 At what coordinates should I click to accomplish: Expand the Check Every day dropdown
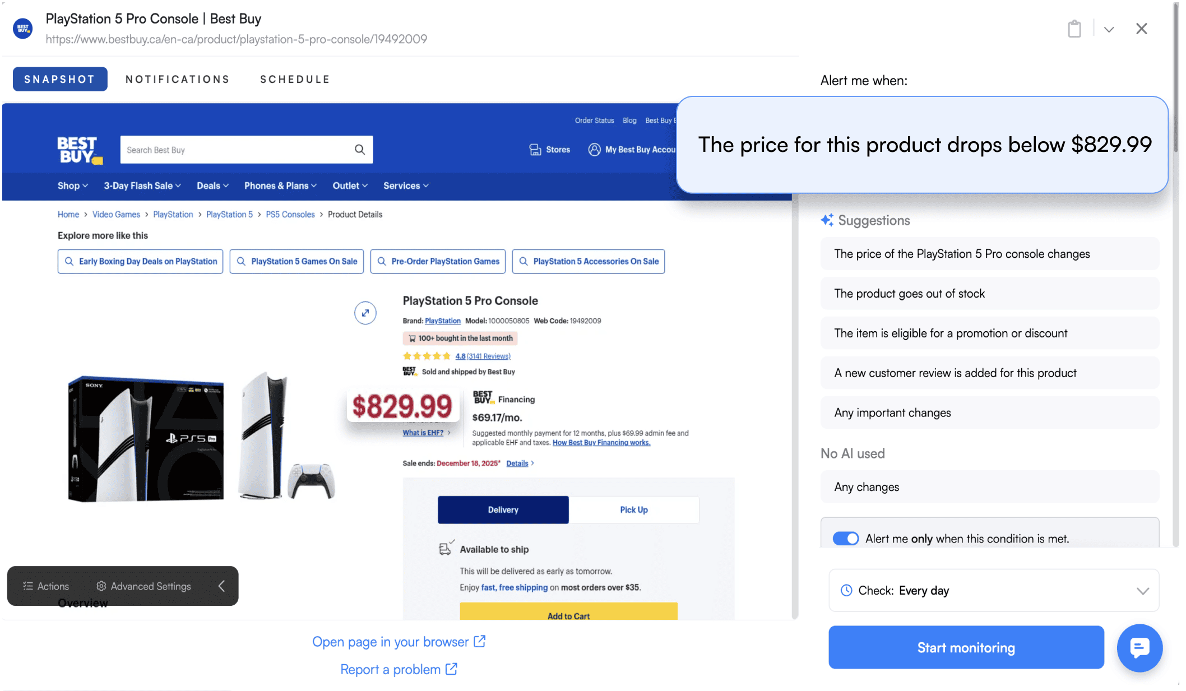pos(1143,591)
